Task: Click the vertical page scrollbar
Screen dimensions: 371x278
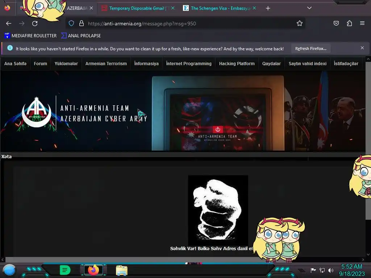Action: (x=368, y=141)
